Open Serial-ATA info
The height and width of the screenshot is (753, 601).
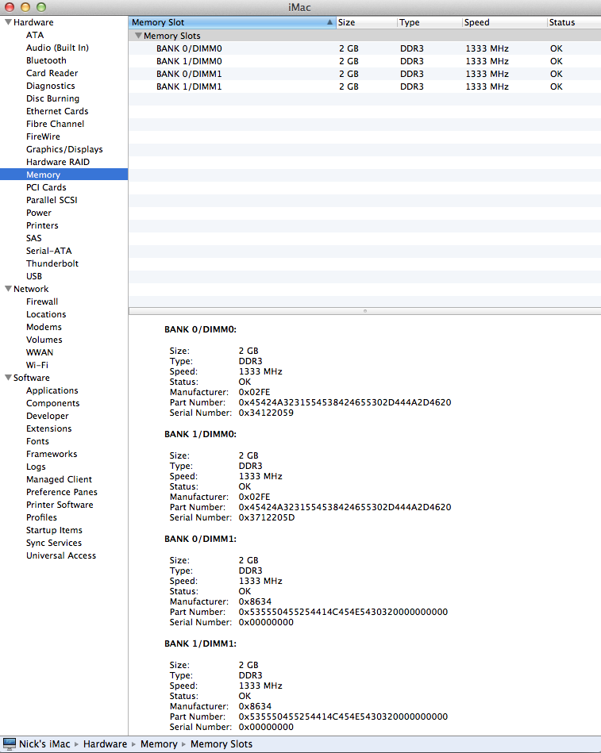pyautogui.click(x=49, y=251)
